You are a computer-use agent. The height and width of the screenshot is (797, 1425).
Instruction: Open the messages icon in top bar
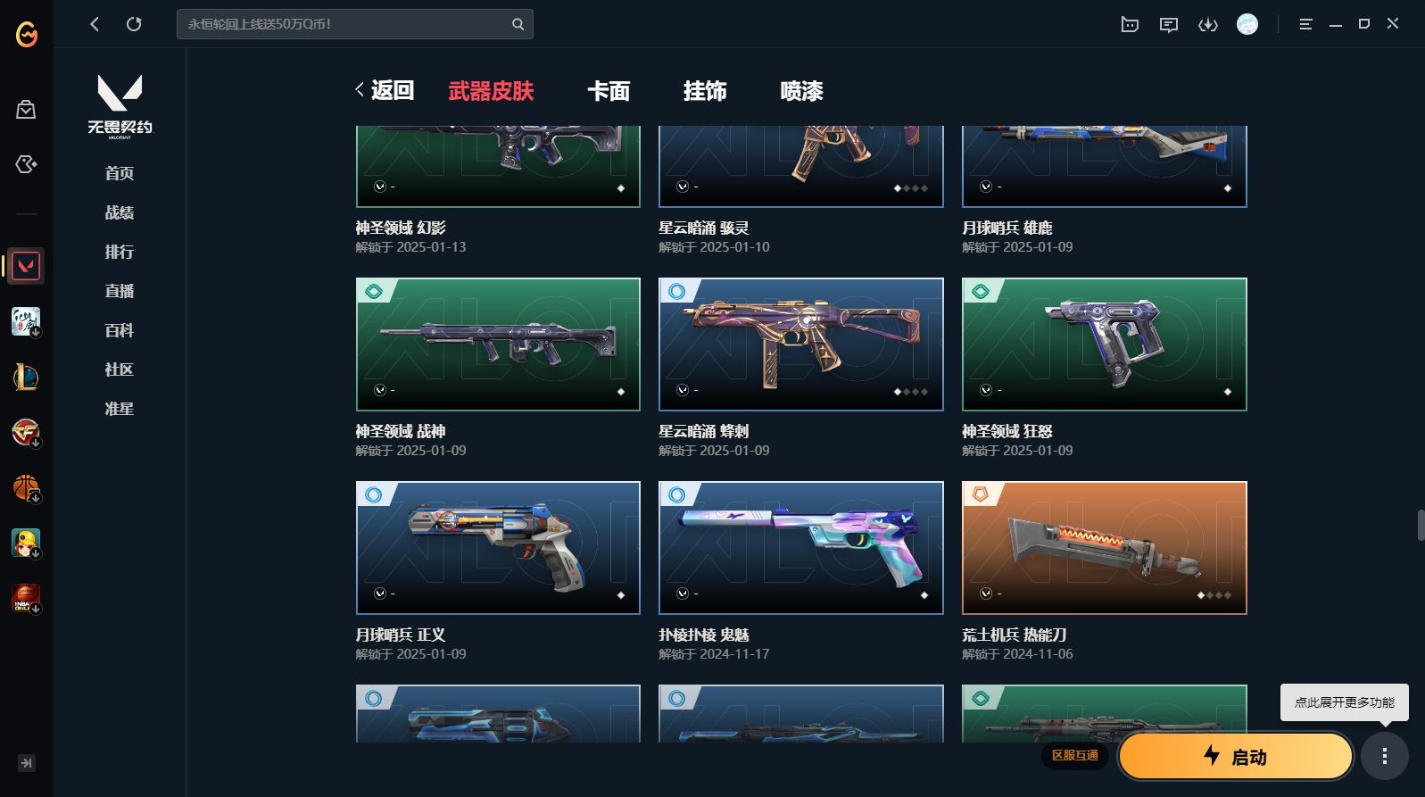(x=1169, y=25)
